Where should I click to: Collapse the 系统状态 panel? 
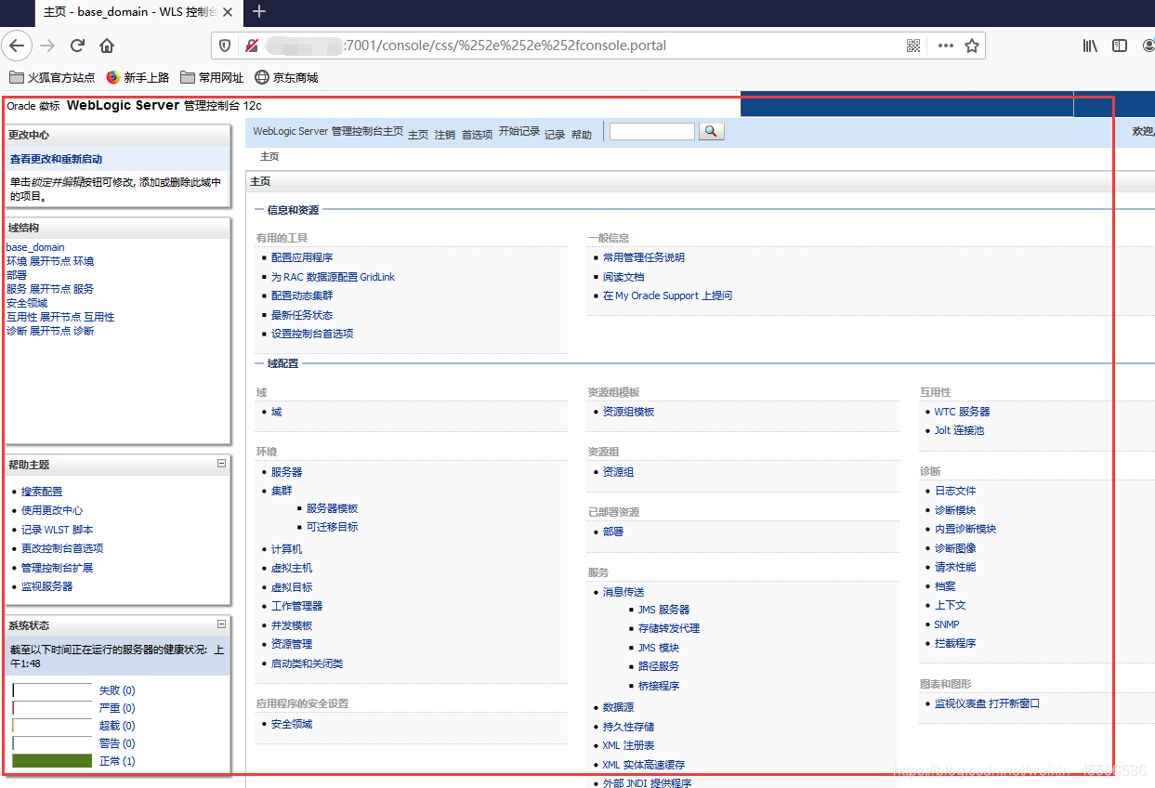pos(221,624)
